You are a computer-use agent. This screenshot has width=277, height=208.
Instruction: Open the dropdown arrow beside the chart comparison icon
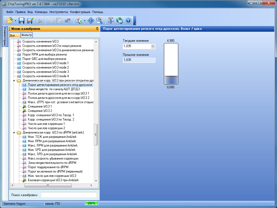coord(85,21)
